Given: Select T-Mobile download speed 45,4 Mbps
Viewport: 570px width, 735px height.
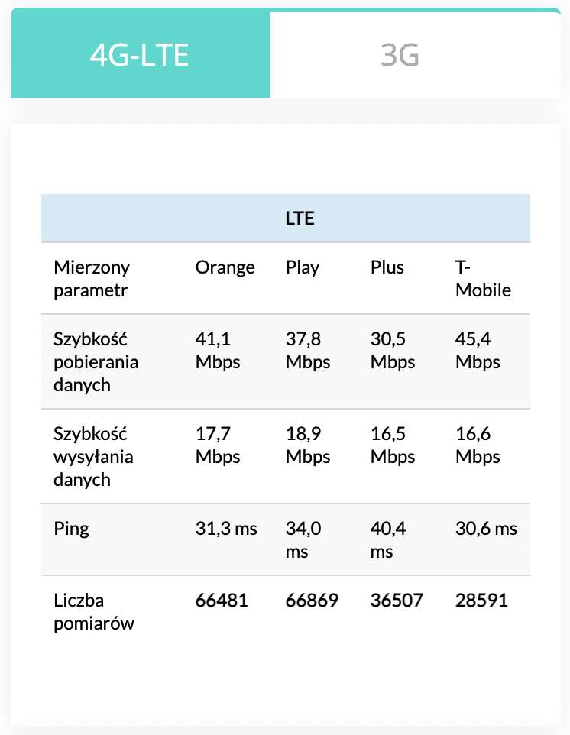Looking at the screenshot, I should point(478,350).
